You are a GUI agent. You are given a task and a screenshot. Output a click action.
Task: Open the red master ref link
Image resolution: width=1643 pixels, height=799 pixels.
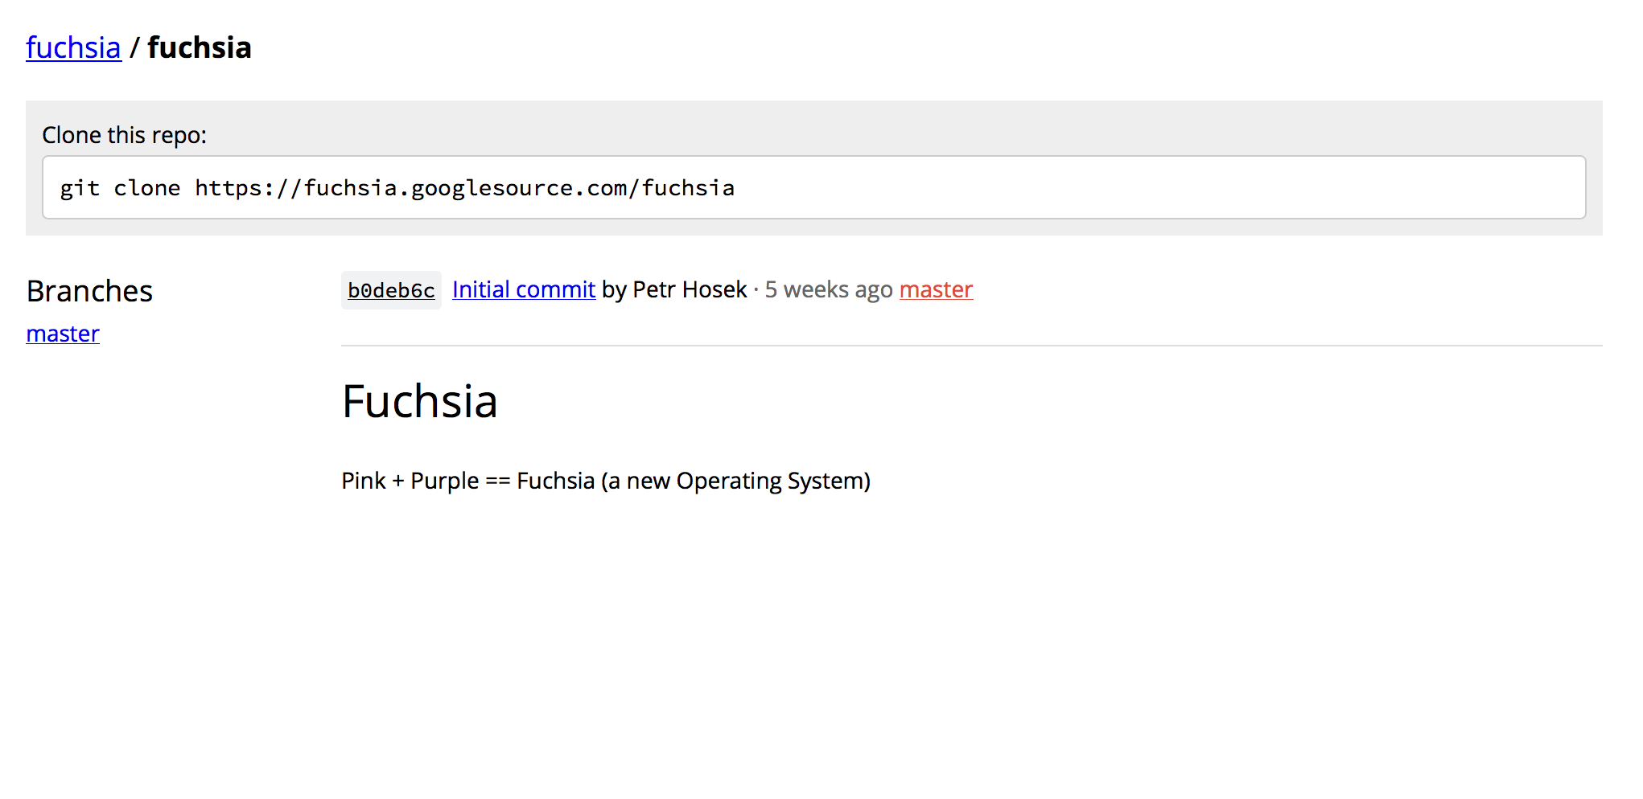click(936, 289)
